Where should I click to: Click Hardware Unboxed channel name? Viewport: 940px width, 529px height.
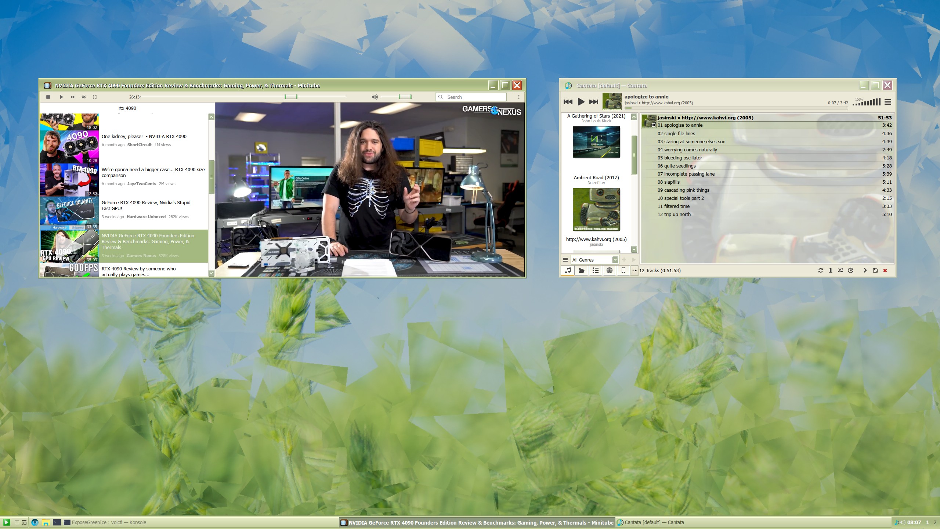tap(146, 217)
